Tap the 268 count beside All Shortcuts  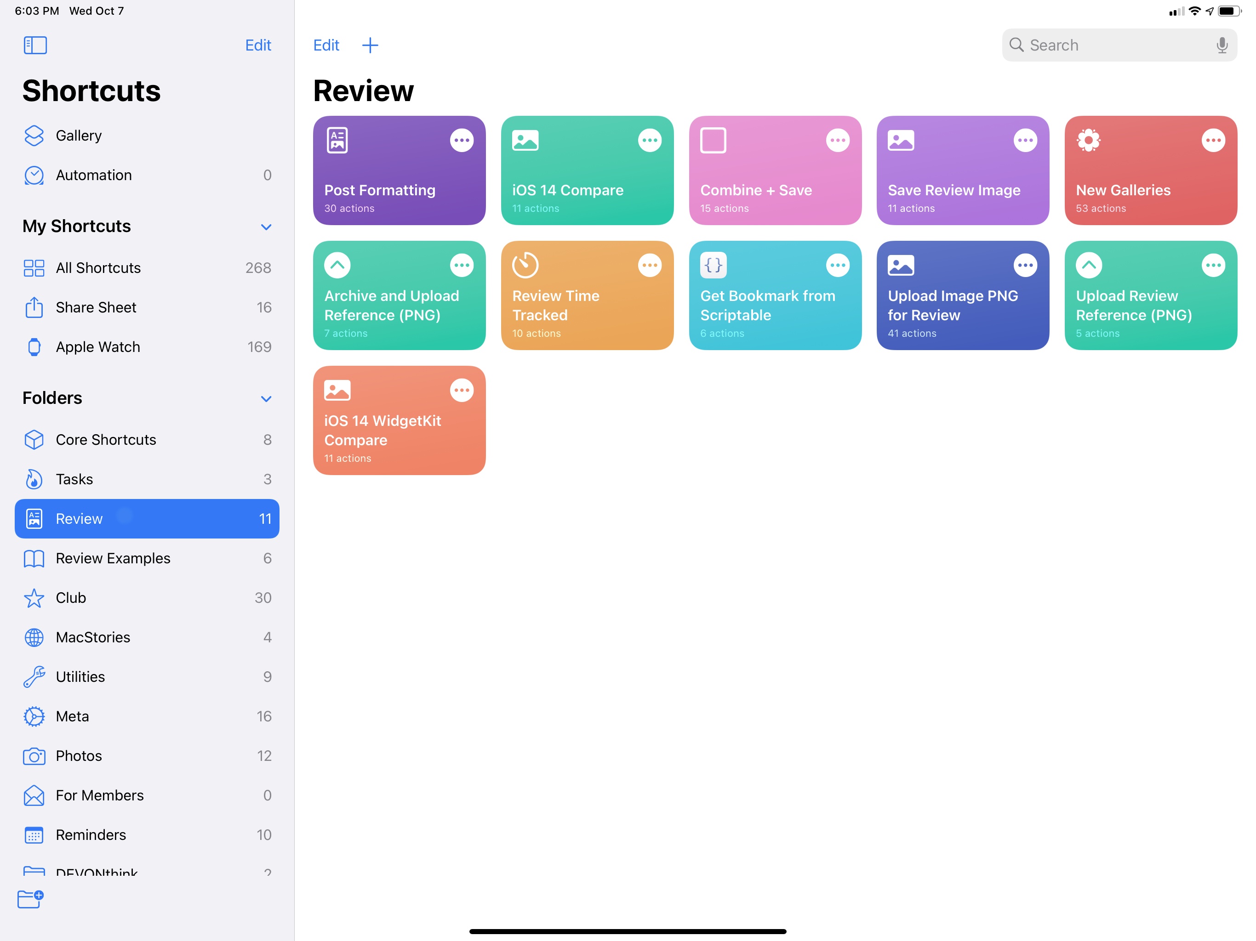tap(258, 268)
